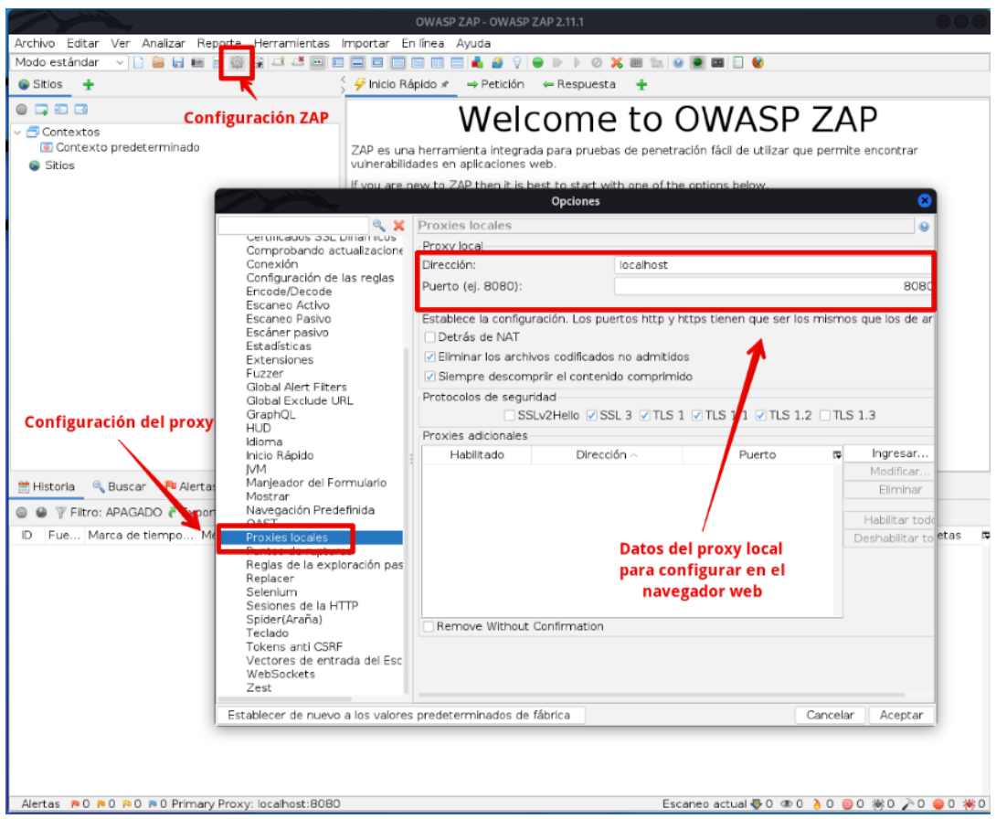Toggle Eliminar los archivos codificados no admitidos

(430, 356)
